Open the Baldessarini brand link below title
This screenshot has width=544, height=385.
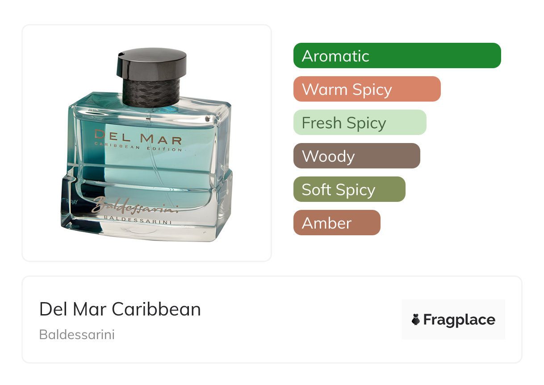point(77,335)
